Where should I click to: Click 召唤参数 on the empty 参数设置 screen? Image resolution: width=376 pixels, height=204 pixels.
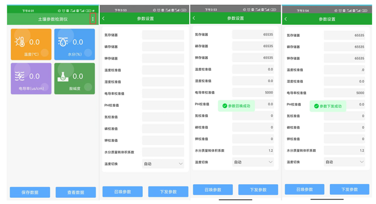(123, 191)
